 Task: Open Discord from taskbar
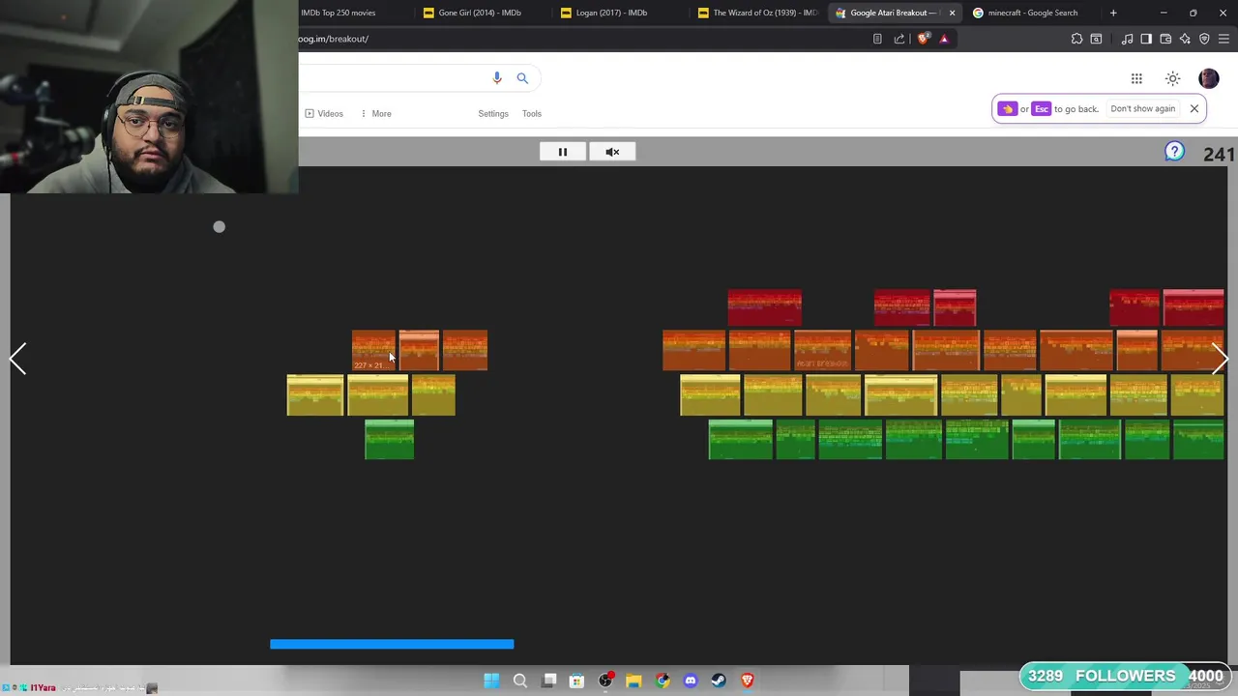(691, 681)
